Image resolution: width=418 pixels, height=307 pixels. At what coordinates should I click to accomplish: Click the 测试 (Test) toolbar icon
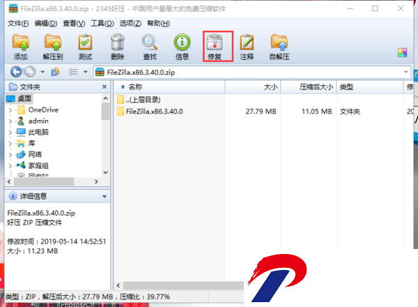(x=85, y=47)
